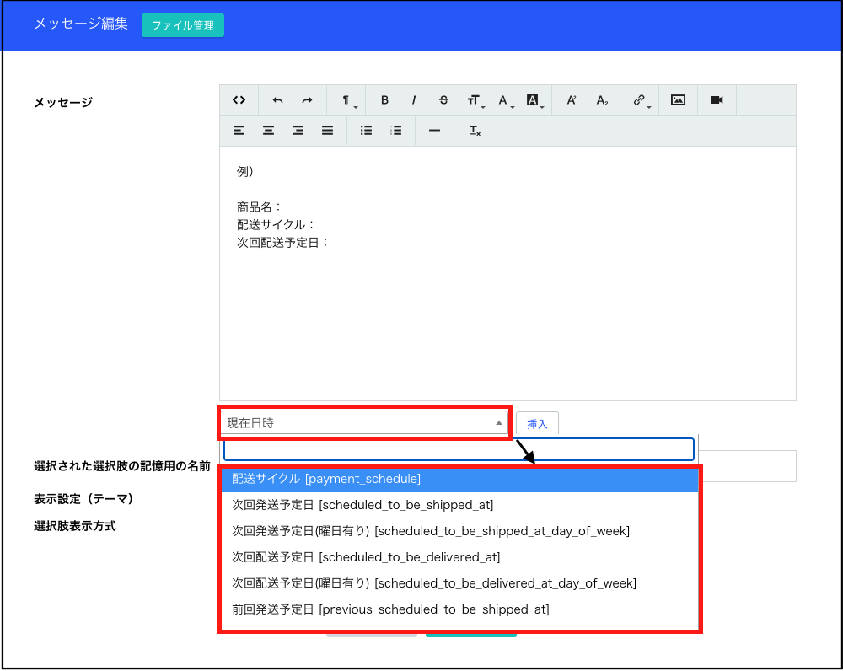Apply strikethrough formatting
The image size is (843, 671).
click(x=443, y=100)
